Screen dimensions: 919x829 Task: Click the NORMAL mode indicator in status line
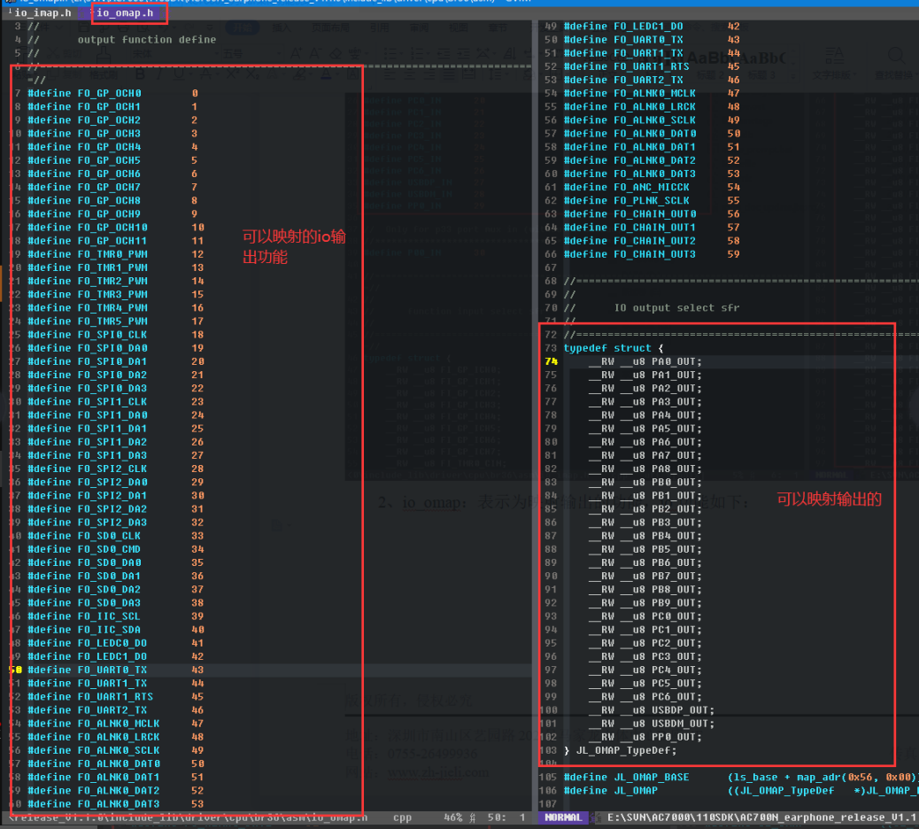[x=563, y=817]
